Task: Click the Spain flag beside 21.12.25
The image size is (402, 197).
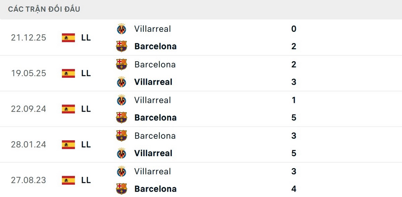Action: [x=68, y=38]
